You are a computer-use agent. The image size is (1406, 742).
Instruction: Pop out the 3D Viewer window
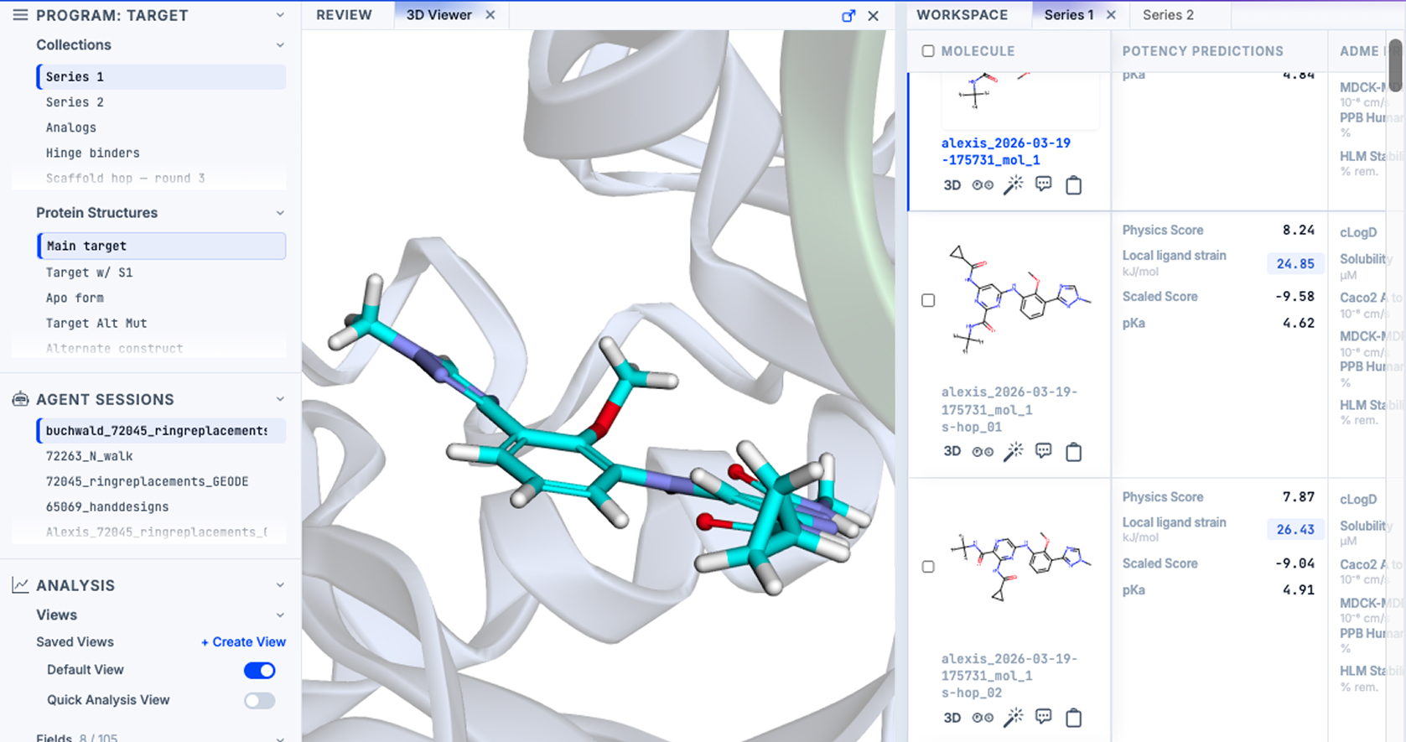(848, 15)
